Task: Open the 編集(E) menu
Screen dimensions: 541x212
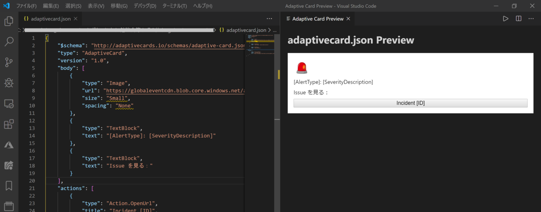Action: tap(50, 6)
